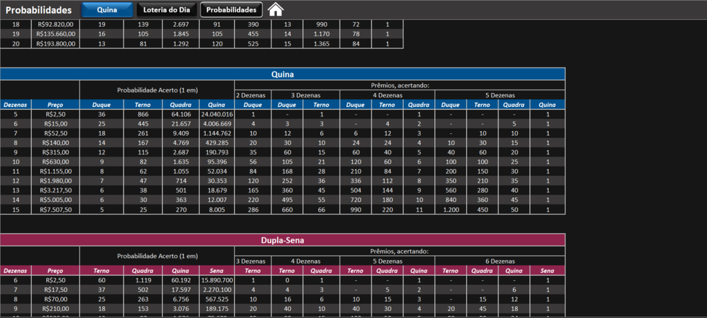707x318 pixels.
Task: Click "Probabilidade Acerto (1 em)" in Quina table
Action: (157, 90)
